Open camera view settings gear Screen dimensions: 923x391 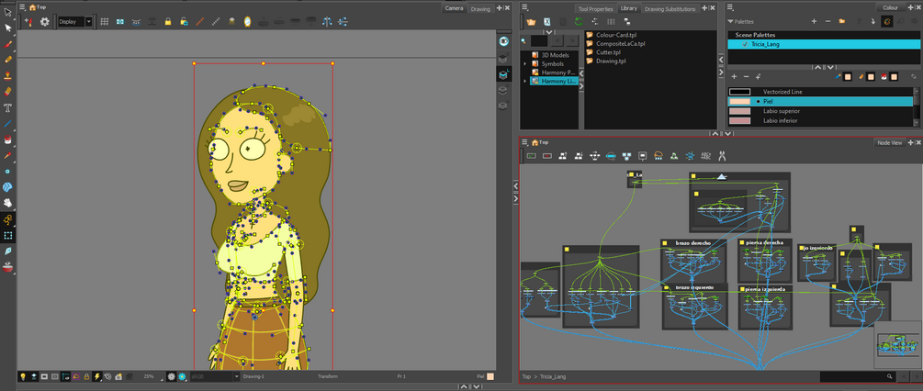tap(45, 22)
